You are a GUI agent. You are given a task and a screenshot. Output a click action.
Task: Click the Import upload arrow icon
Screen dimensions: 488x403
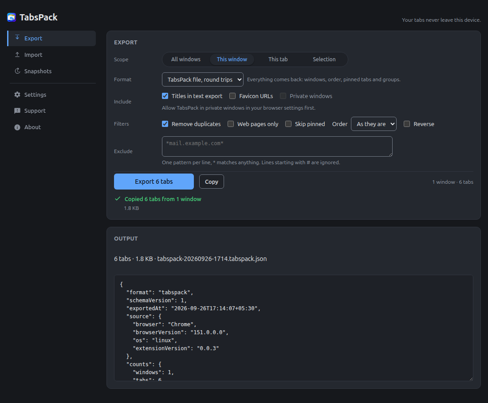(17, 55)
